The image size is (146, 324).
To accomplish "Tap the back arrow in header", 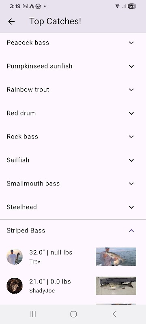I will coord(11,21).
